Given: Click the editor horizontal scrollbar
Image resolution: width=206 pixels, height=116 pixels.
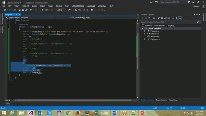Looking at the screenshot, I should coord(74,100).
